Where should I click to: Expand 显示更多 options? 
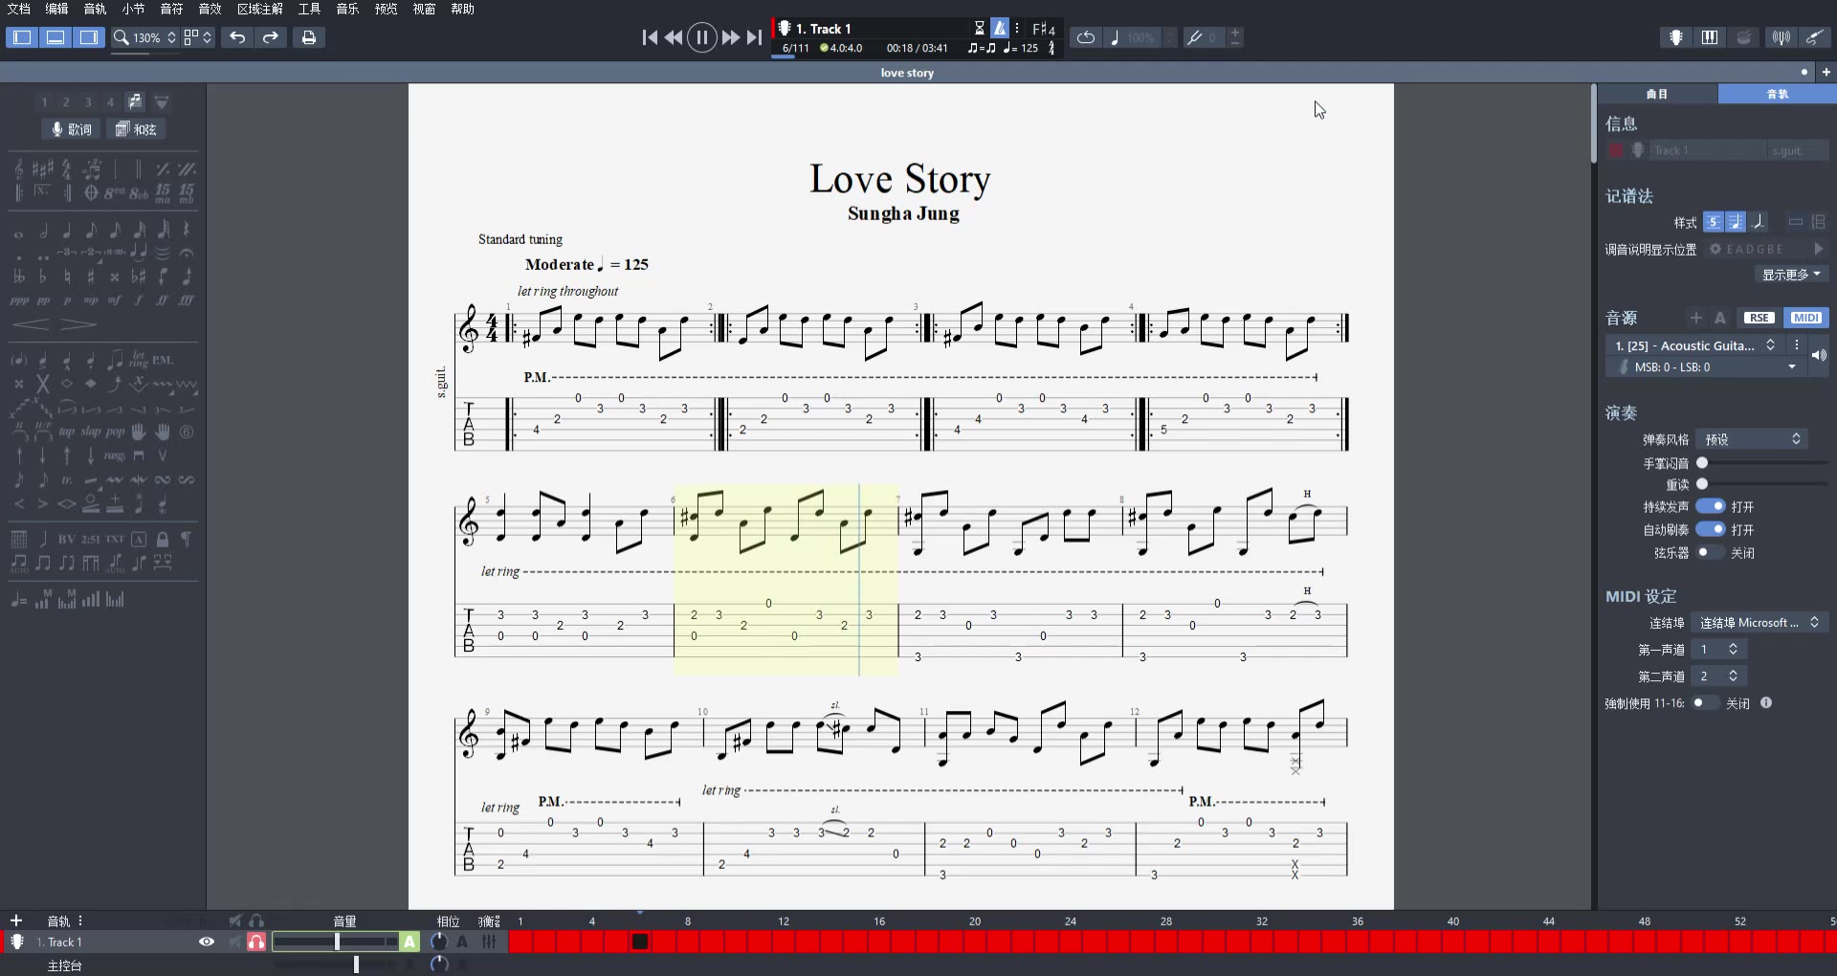point(1791,275)
